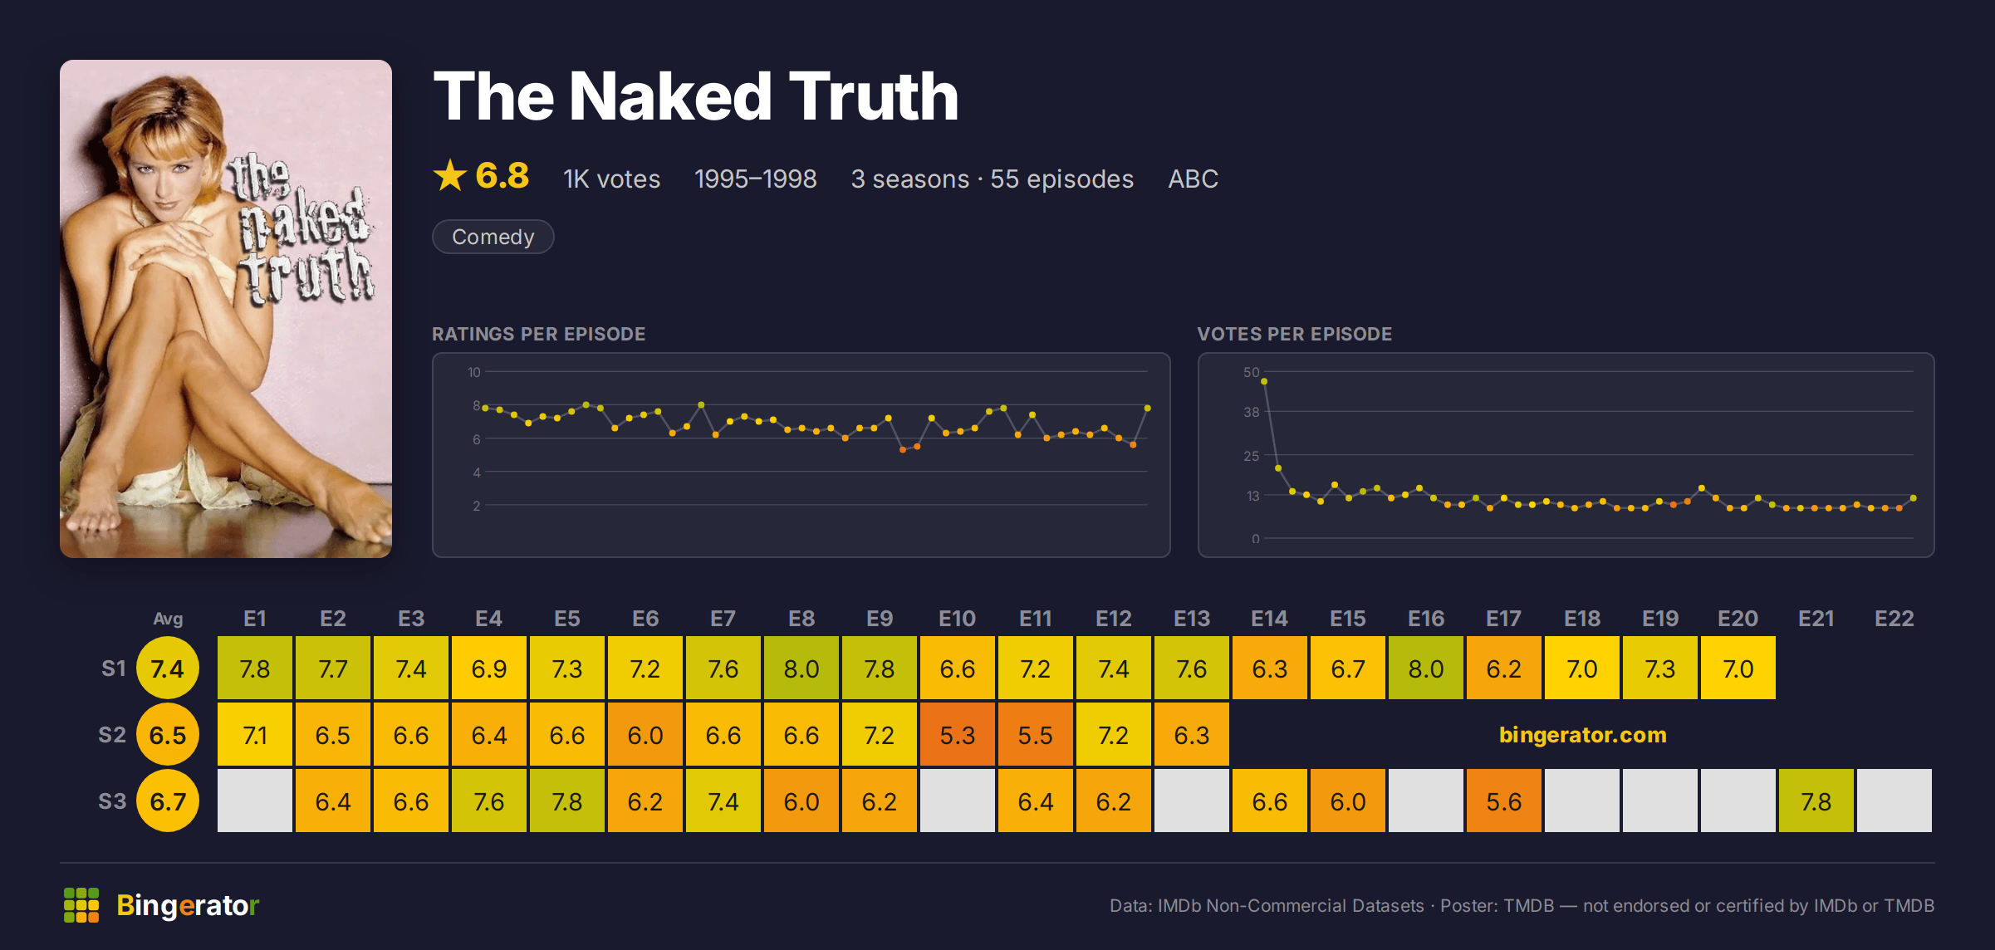Click the Bingerator grid logo icon
1995x950 pixels.
point(81,905)
